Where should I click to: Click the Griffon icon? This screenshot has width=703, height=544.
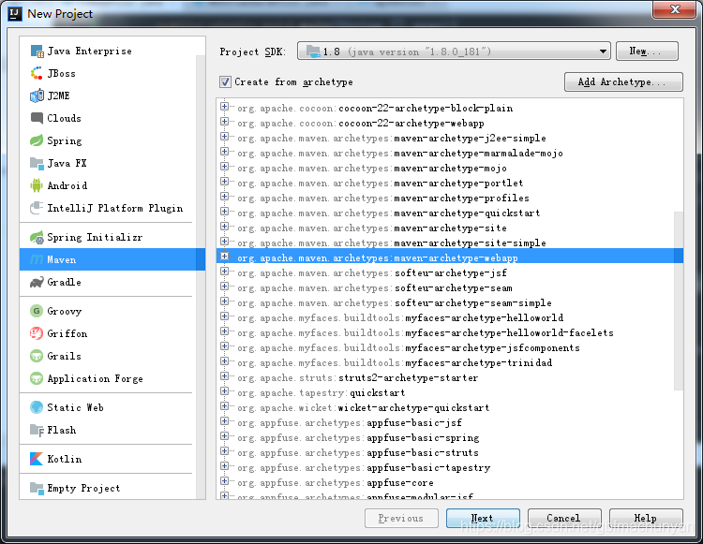[x=37, y=333]
